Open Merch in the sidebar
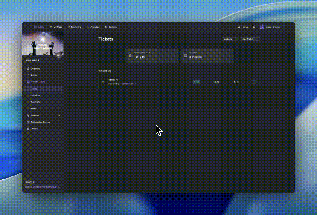This screenshot has height=215, width=317. (33, 108)
